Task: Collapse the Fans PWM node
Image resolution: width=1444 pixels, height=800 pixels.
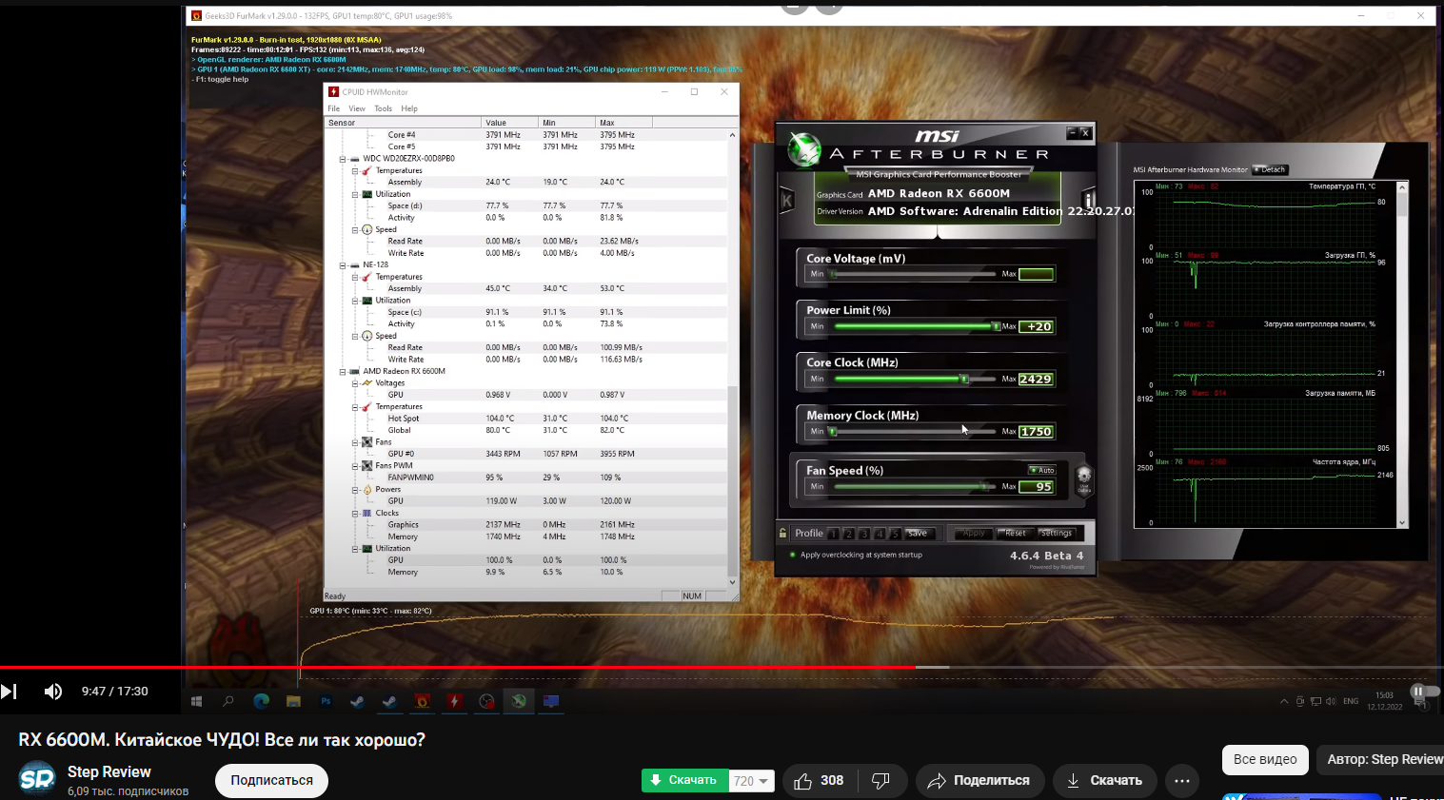Action: coord(355,466)
